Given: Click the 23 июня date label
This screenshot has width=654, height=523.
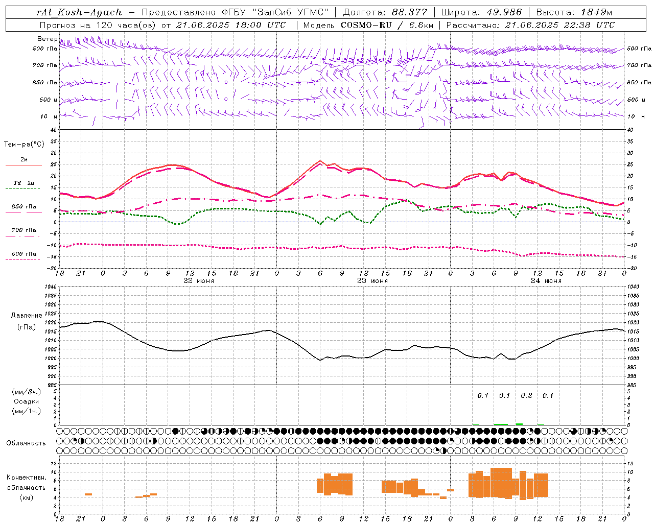Looking at the screenshot, I should pyautogui.click(x=372, y=281).
